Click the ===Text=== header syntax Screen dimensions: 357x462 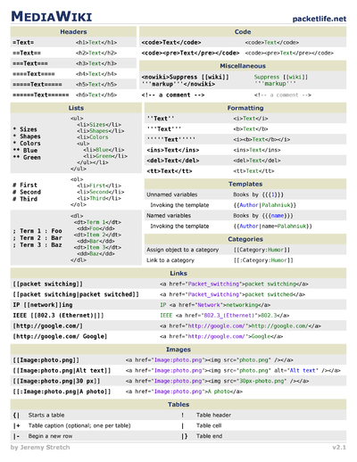click(x=30, y=63)
